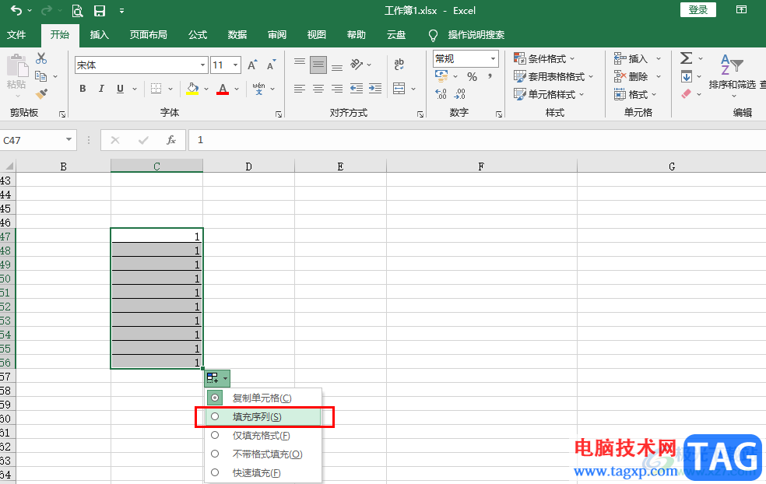Apply Underline formatting
Viewport: 766px width, 484px height.
click(x=120, y=89)
